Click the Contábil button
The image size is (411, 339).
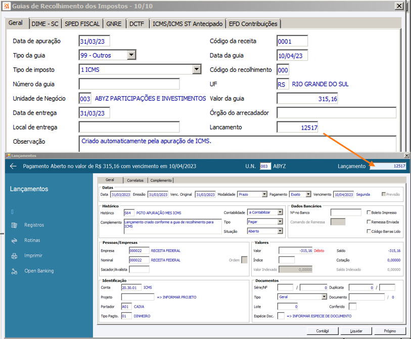pos(323,331)
